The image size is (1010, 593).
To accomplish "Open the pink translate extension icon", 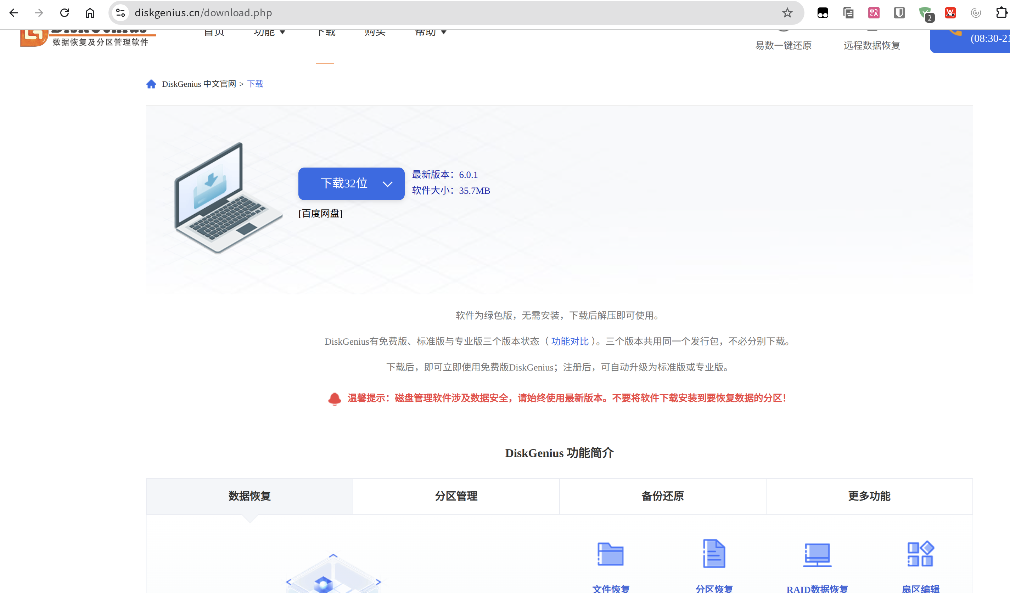I will tap(874, 13).
